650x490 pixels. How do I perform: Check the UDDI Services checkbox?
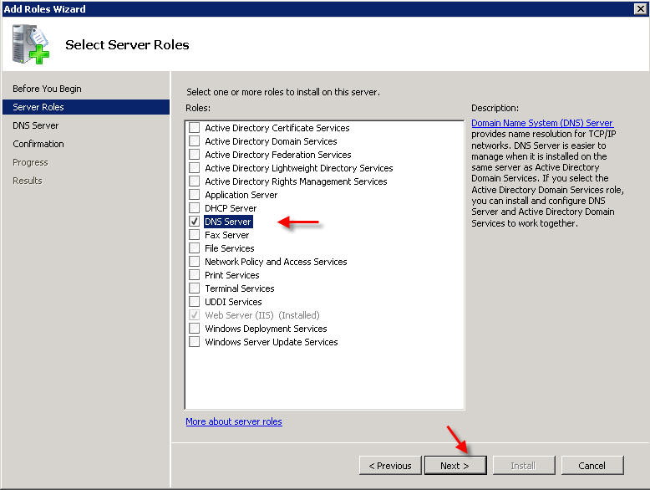coord(194,302)
